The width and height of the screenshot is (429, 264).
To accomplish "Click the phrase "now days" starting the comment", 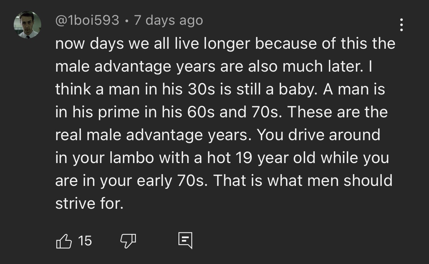I will tap(88, 43).
